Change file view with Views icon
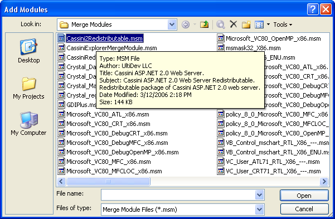This screenshot has width=335, height=219. pos(259,25)
